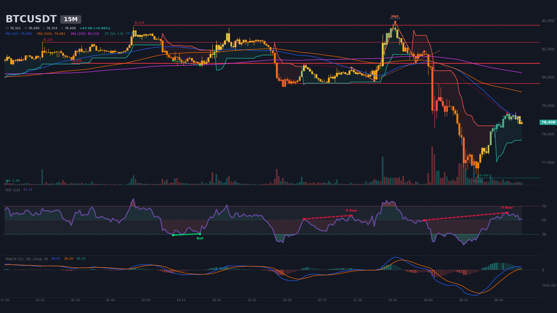Viewport: 557px width, 313px height.
Task: Click the green Bull divergence label
Action: (200, 238)
